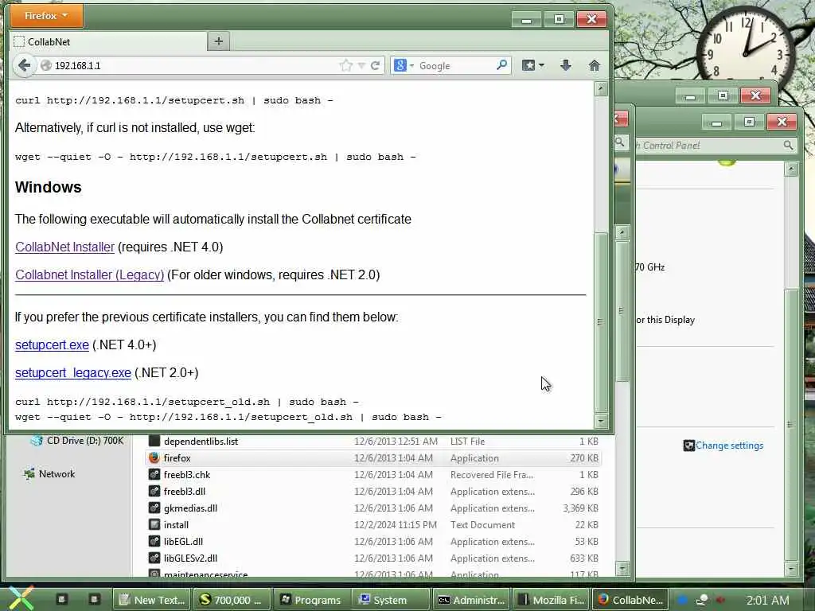Select the CollabNet browser tab
This screenshot has height=611, width=815.
[x=108, y=41]
